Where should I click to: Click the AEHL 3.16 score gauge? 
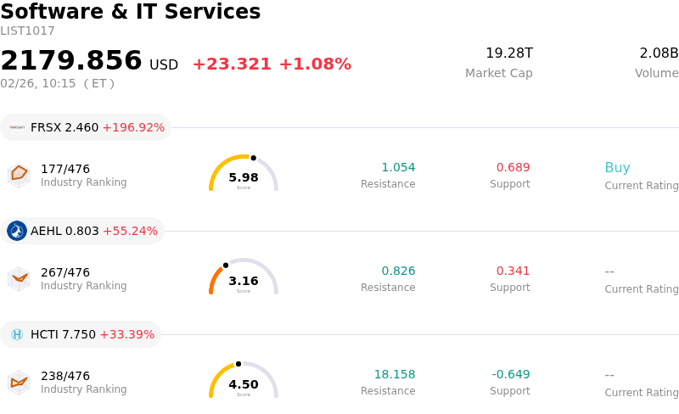pyautogui.click(x=244, y=277)
